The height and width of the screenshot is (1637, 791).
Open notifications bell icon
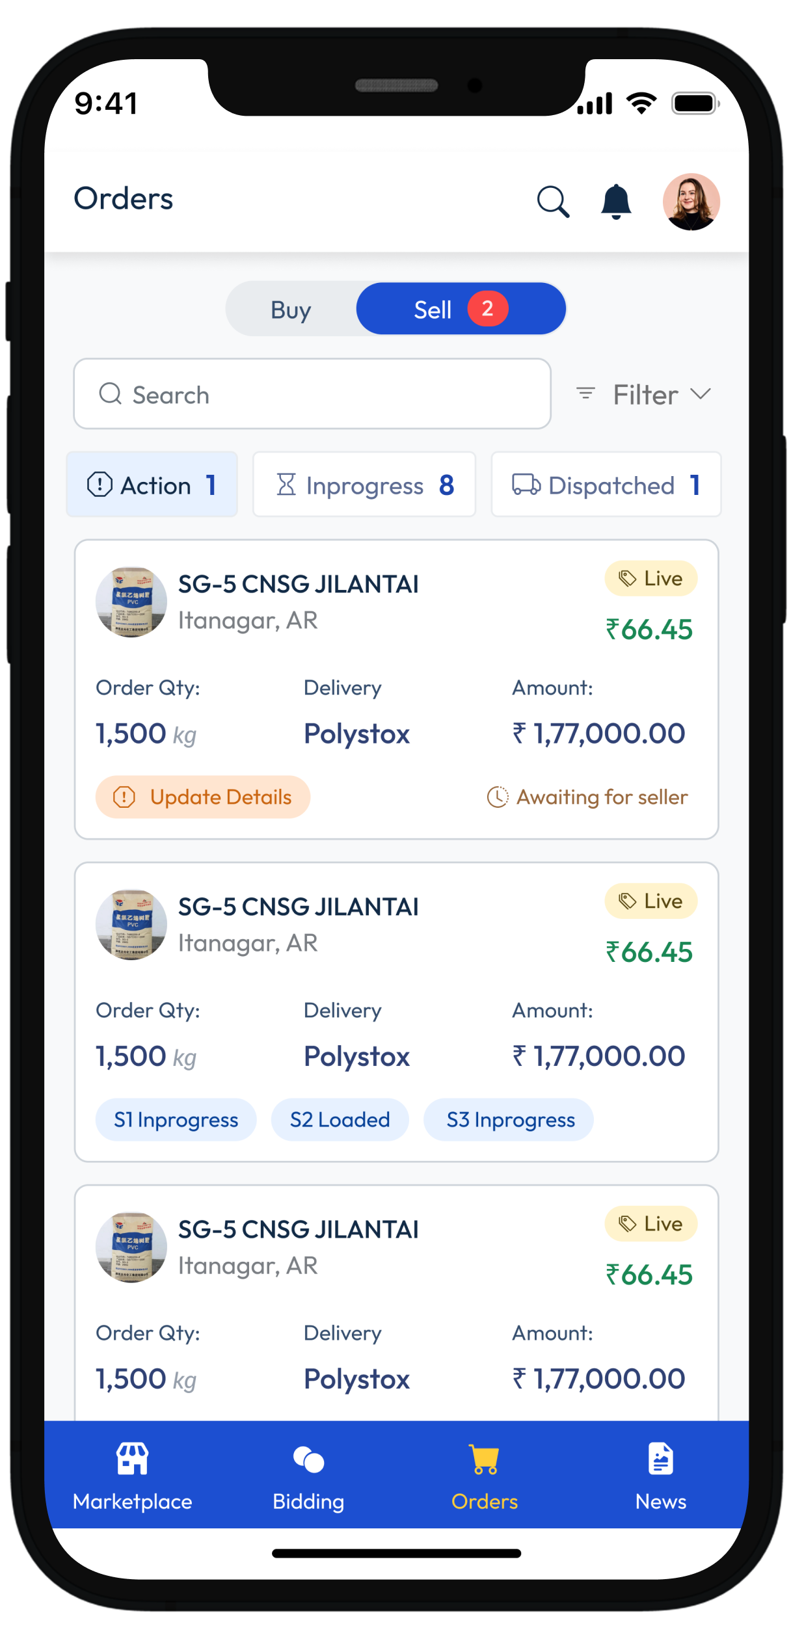[x=616, y=202]
